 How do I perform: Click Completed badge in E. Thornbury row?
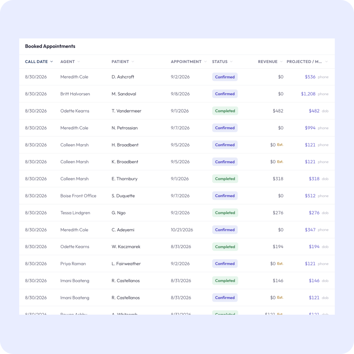click(225, 179)
